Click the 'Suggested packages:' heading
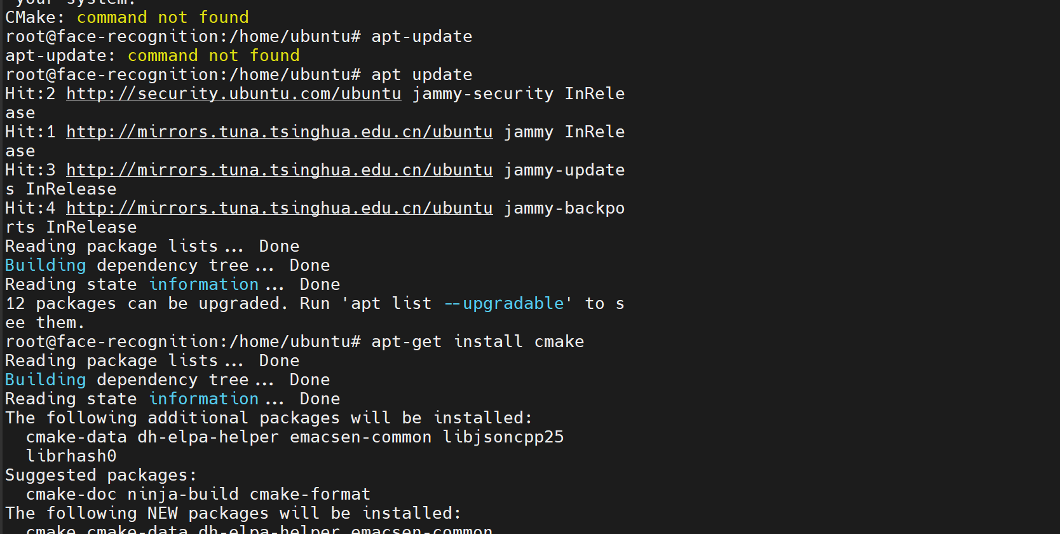The height and width of the screenshot is (534, 1060). click(101, 476)
